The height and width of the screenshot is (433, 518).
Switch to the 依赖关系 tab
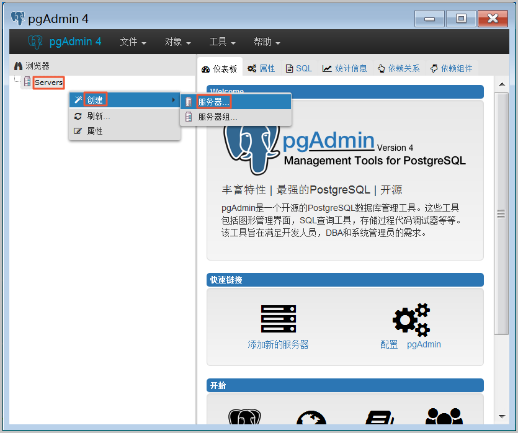pos(399,68)
